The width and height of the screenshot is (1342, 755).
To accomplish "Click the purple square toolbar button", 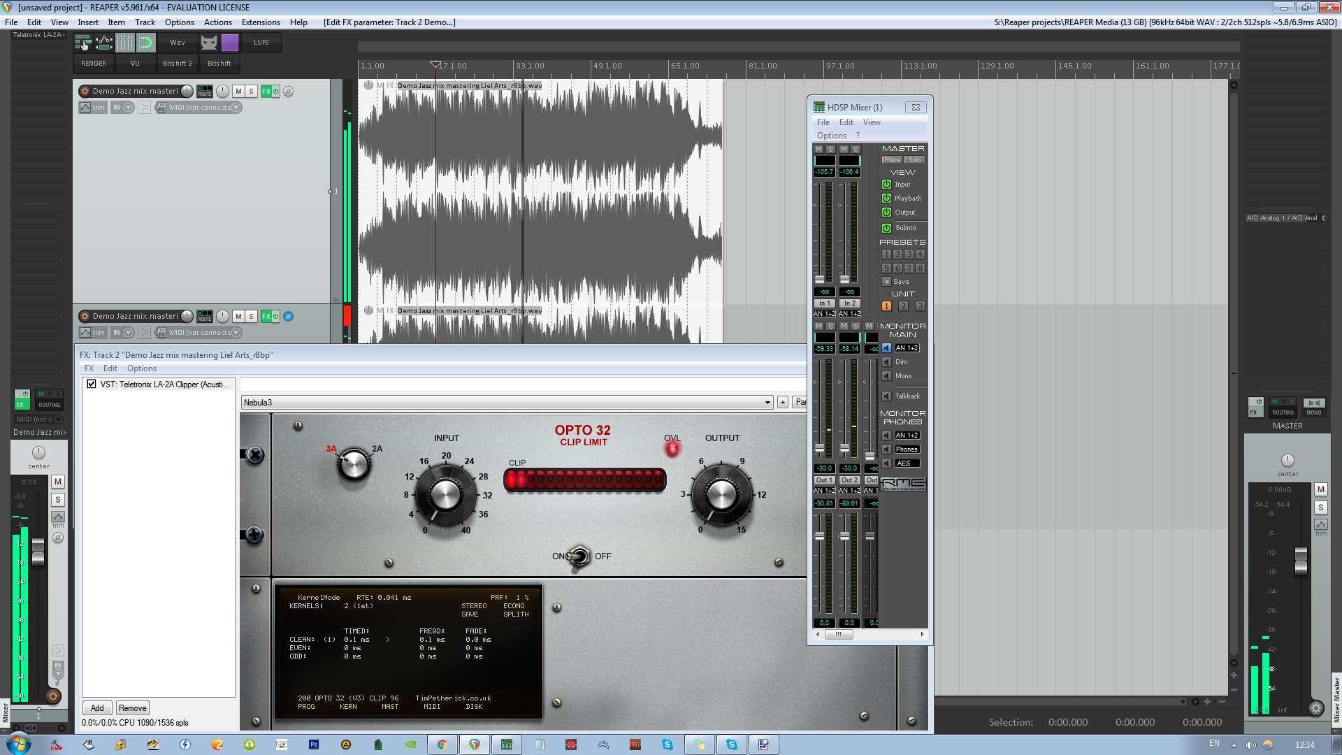I will (x=230, y=43).
